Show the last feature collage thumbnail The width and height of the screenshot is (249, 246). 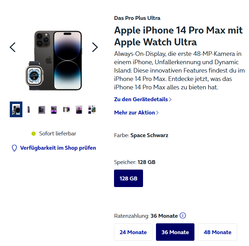point(92,110)
